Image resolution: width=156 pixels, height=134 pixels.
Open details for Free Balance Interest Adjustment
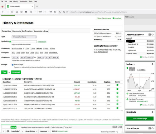117,108
